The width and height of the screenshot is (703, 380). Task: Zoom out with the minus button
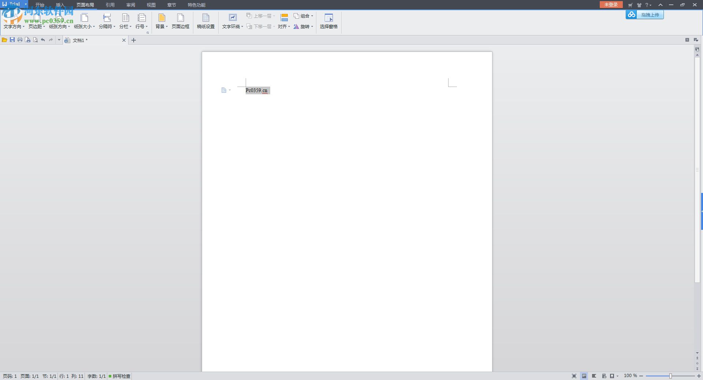641,376
